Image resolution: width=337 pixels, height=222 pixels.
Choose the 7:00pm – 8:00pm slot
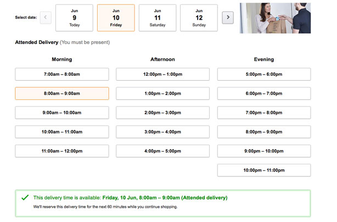264,113
